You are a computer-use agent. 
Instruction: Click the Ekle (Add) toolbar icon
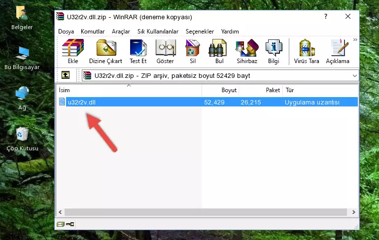pos(73,51)
